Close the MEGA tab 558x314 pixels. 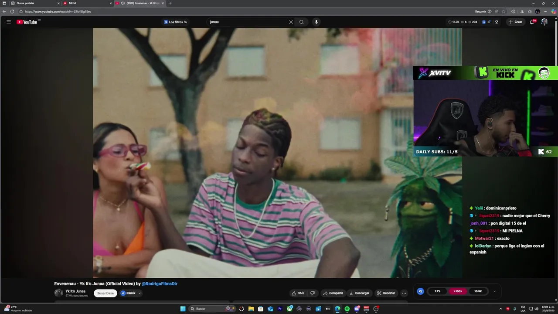(x=110, y=3)
